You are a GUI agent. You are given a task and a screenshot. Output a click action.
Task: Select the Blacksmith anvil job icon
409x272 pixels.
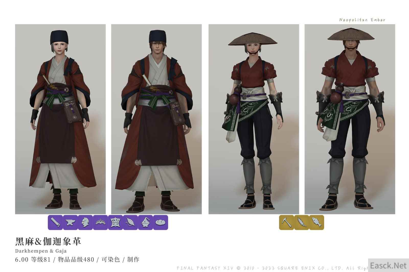click(70, 222)
